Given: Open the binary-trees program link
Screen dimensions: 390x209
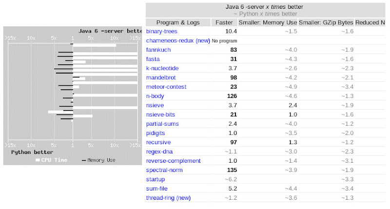Looking at the screenshot, I should coord(162,31).
